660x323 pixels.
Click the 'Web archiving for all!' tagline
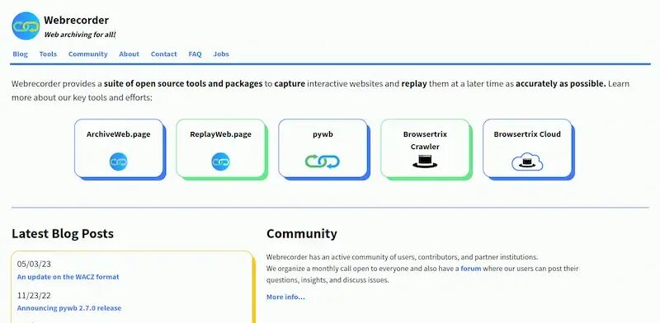(80, 35)
